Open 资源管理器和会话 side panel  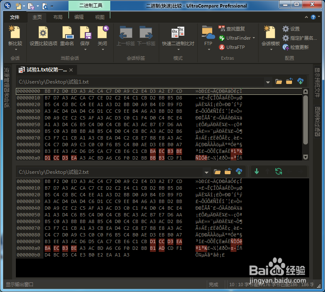click(x=7, y=87)
